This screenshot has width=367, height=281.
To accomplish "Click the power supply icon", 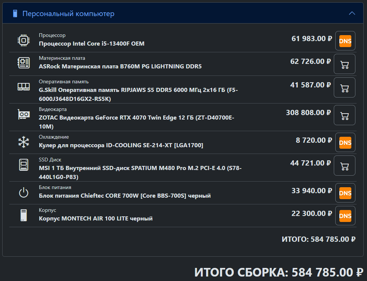I will (24, 192).
